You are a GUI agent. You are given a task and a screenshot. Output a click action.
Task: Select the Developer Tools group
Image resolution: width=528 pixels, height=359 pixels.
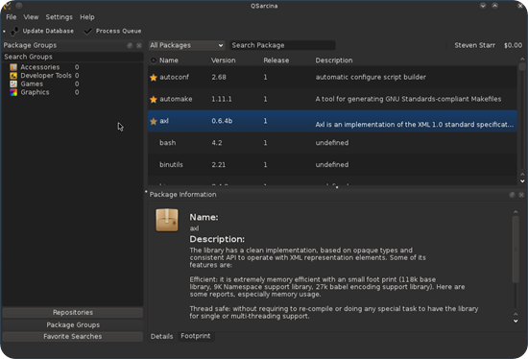tap(46, 76)
